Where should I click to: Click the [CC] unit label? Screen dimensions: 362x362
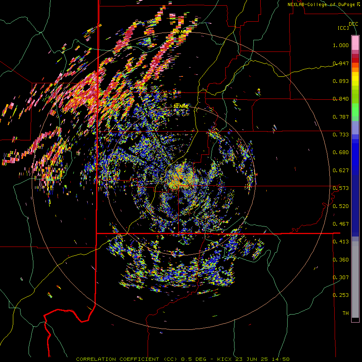point(343,28)
